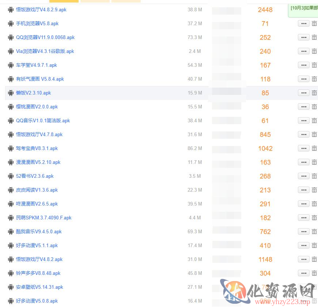318x307 pixels.
Task: Click download count 762
Action: (265, 232)
